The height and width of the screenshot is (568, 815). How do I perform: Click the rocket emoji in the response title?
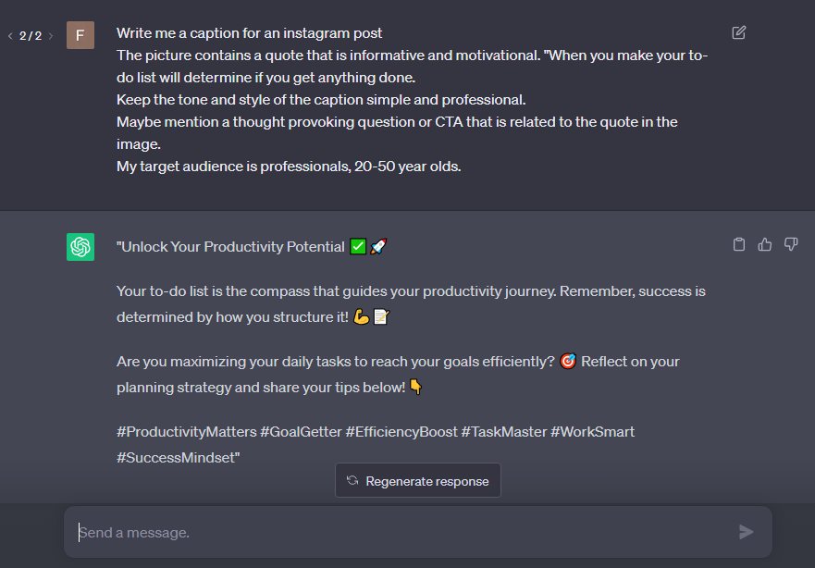pos(378,247)
